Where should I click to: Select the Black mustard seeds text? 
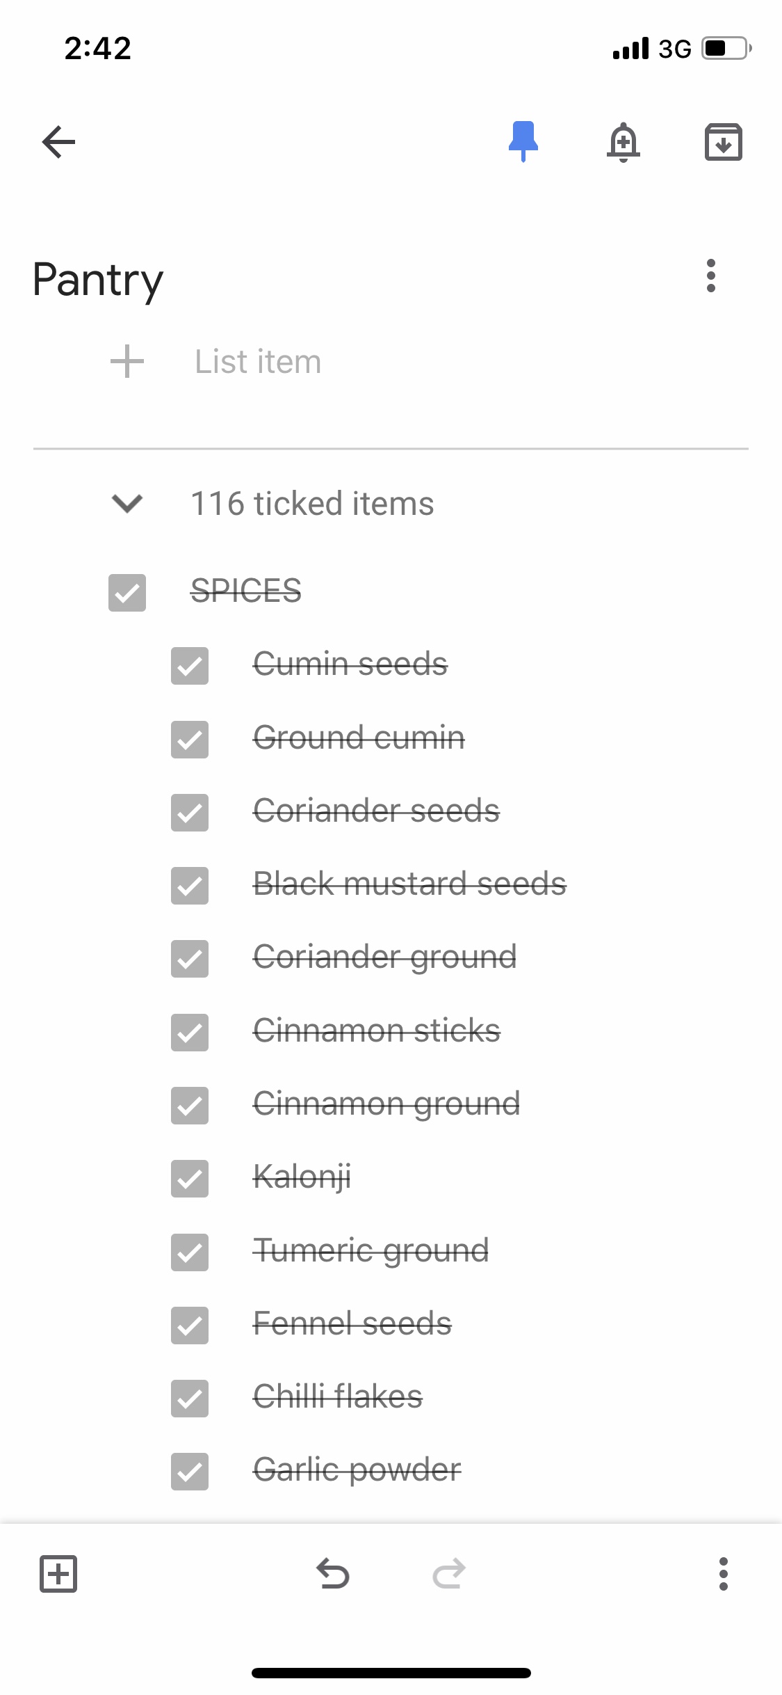(409, 884)
